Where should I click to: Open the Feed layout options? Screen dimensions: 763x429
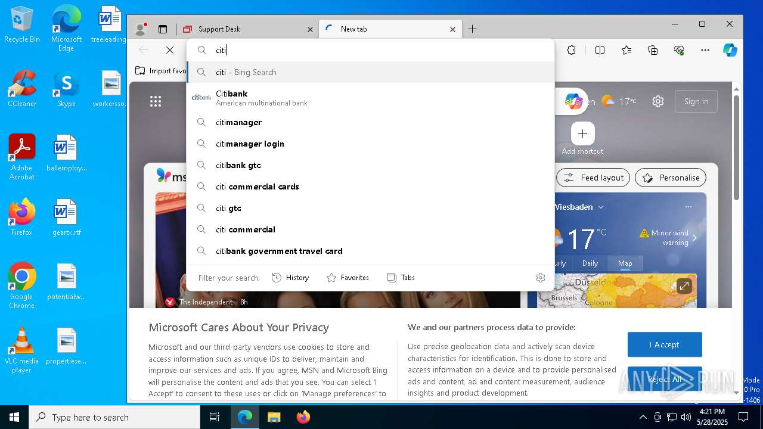coord(593,178)
